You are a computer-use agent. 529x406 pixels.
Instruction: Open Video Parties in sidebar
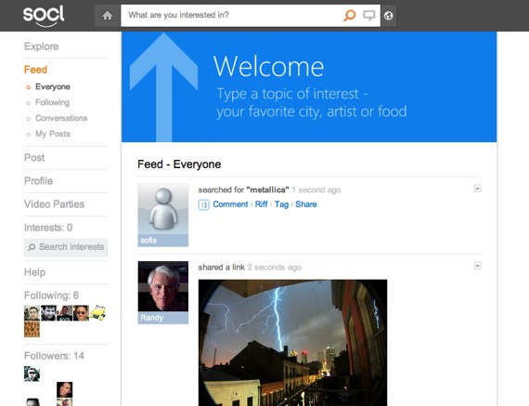coord(55,204)
